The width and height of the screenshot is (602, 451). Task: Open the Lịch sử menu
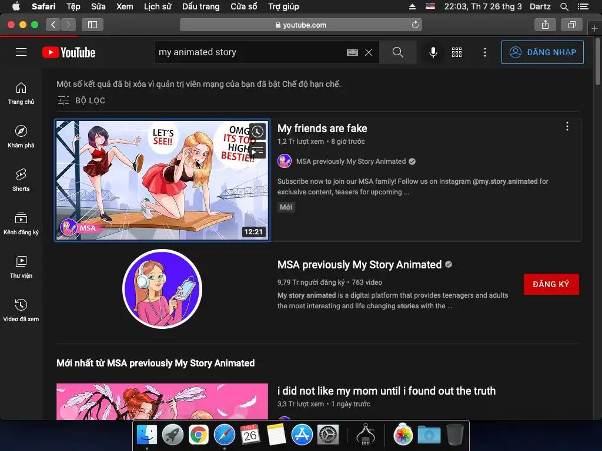158,6
